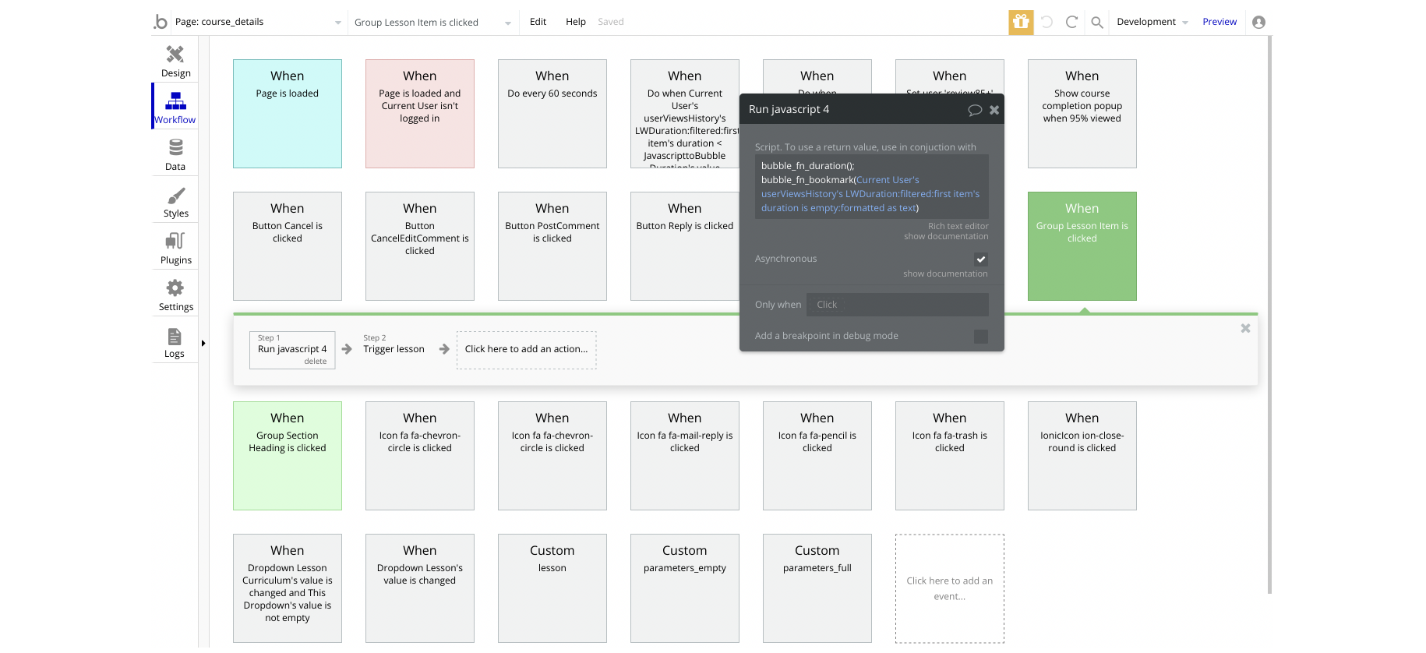Click the redo arrow icon
The width and height of the screenshot is (1426, 653).
pyautogui.click(x=1071, y=23)
